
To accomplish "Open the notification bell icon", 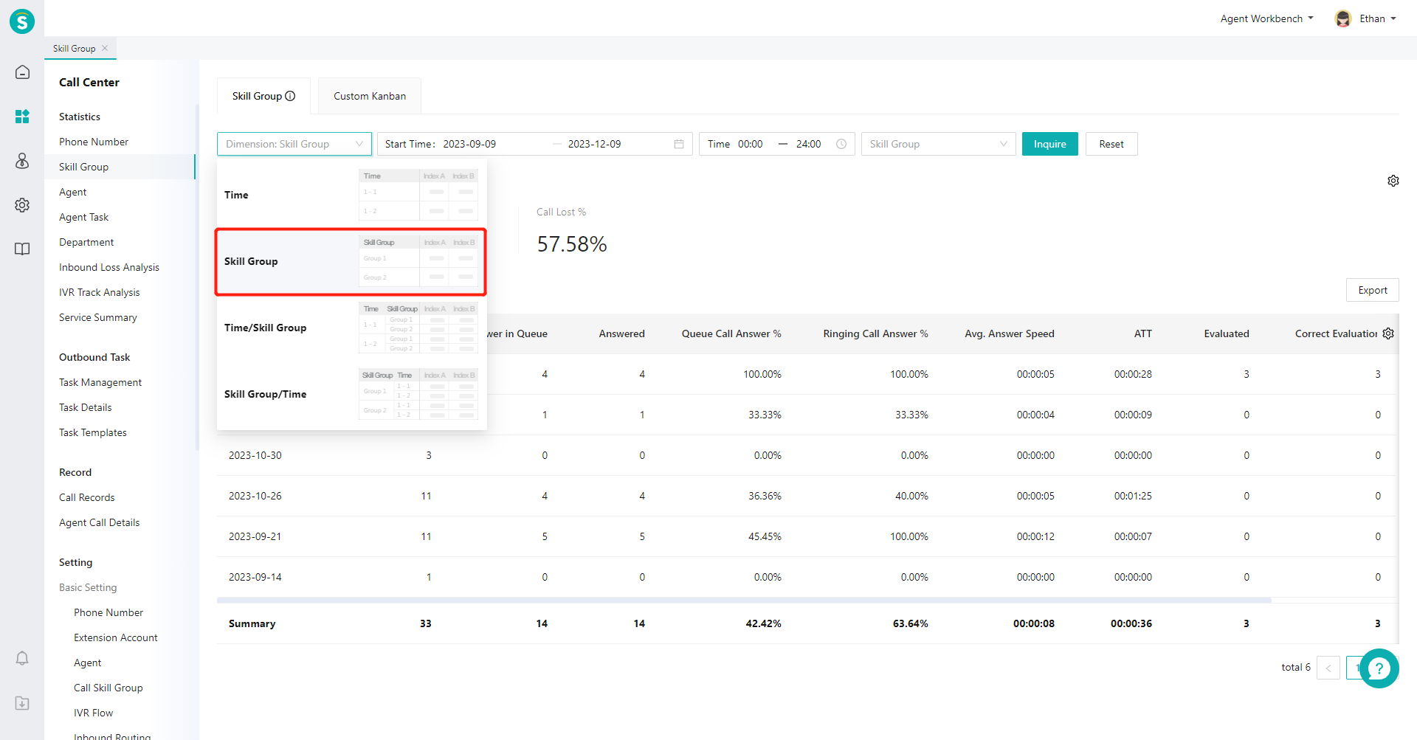I will pos(22,658).
